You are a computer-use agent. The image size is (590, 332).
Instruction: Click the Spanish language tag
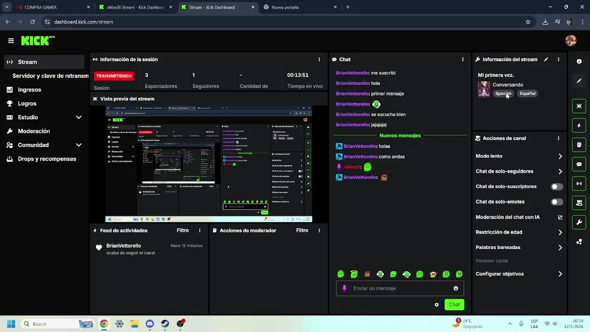click(503, 94)
